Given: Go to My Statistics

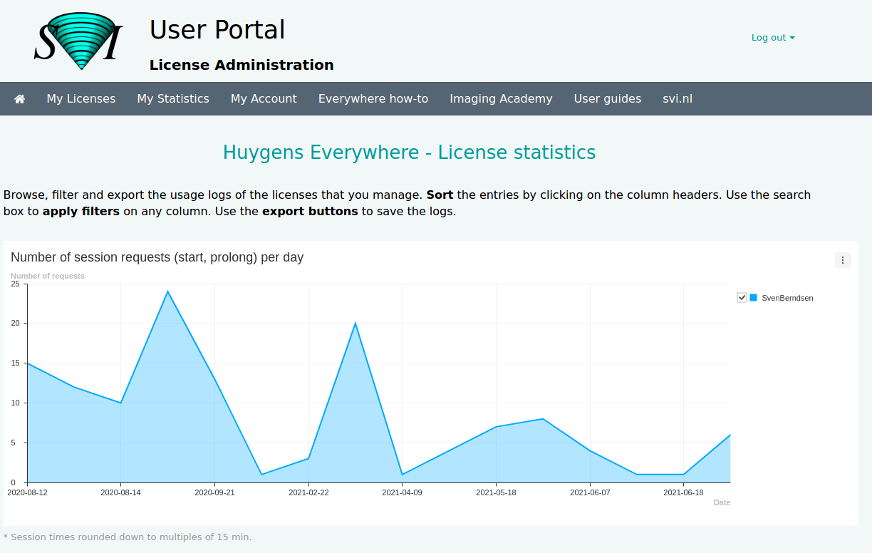Looking at the screenshot, I should click(x=173, y=99).
